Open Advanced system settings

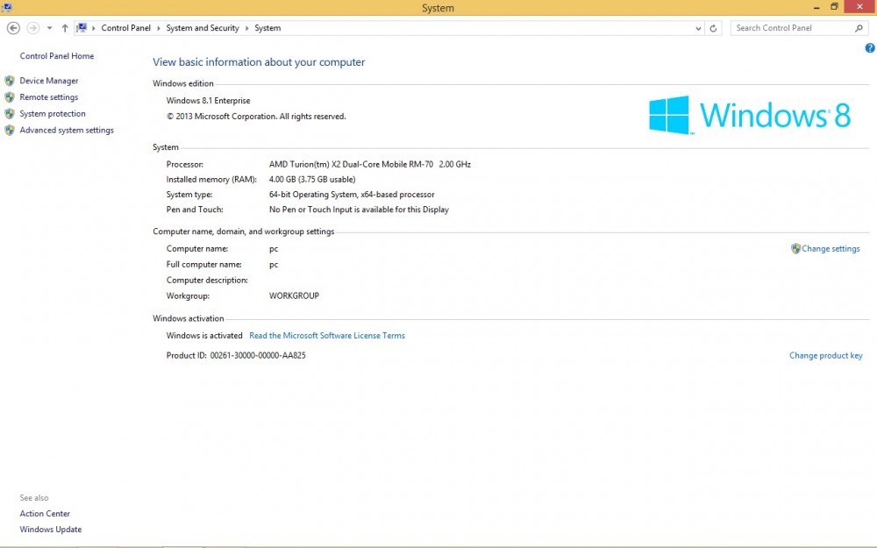coord(67,131)
